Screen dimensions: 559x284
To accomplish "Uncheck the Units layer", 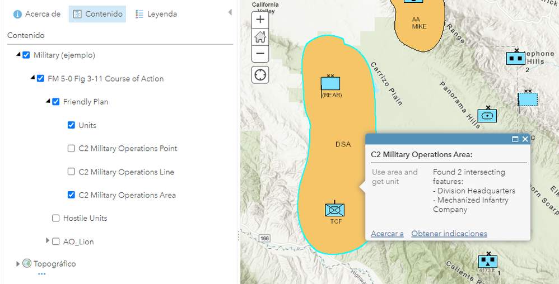I will pyautogui.click(x=71, y=125).
